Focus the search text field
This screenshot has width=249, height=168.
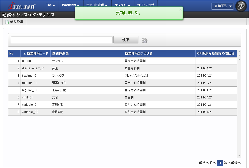(x=62, y=40)
